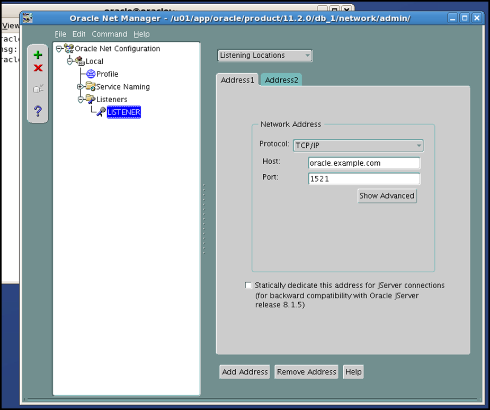Open the Help menu
This screenshot has width=490, height=410.
141,34
